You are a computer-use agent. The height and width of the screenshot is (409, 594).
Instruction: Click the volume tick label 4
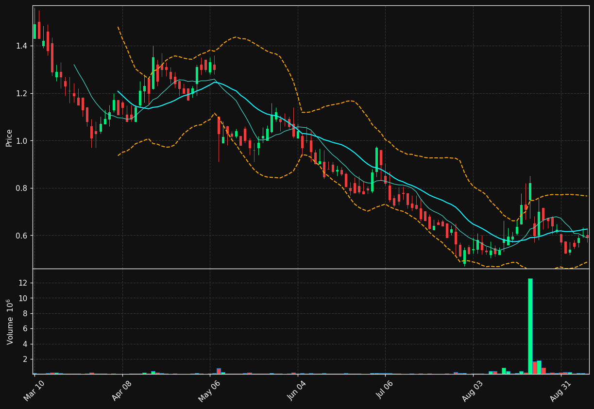pyautogui.click(x=26, y=344)
